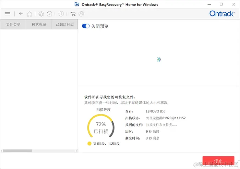Click the scrollbar right arrow
The width and height of the screenshot is (240, 169).
tap(76, 151)
